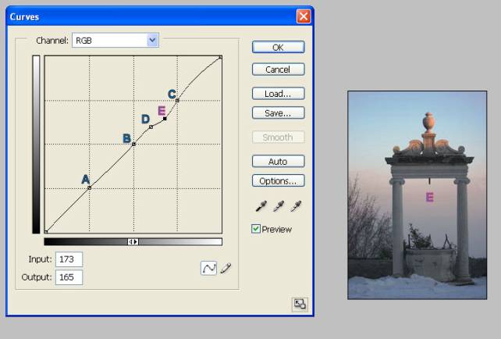Select curve point D

pos(151,127)
